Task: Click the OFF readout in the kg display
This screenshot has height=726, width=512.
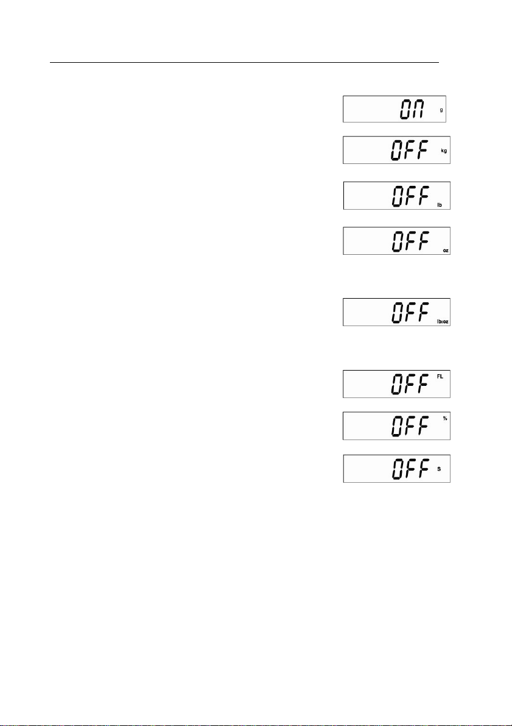Action: click(410, 151)
